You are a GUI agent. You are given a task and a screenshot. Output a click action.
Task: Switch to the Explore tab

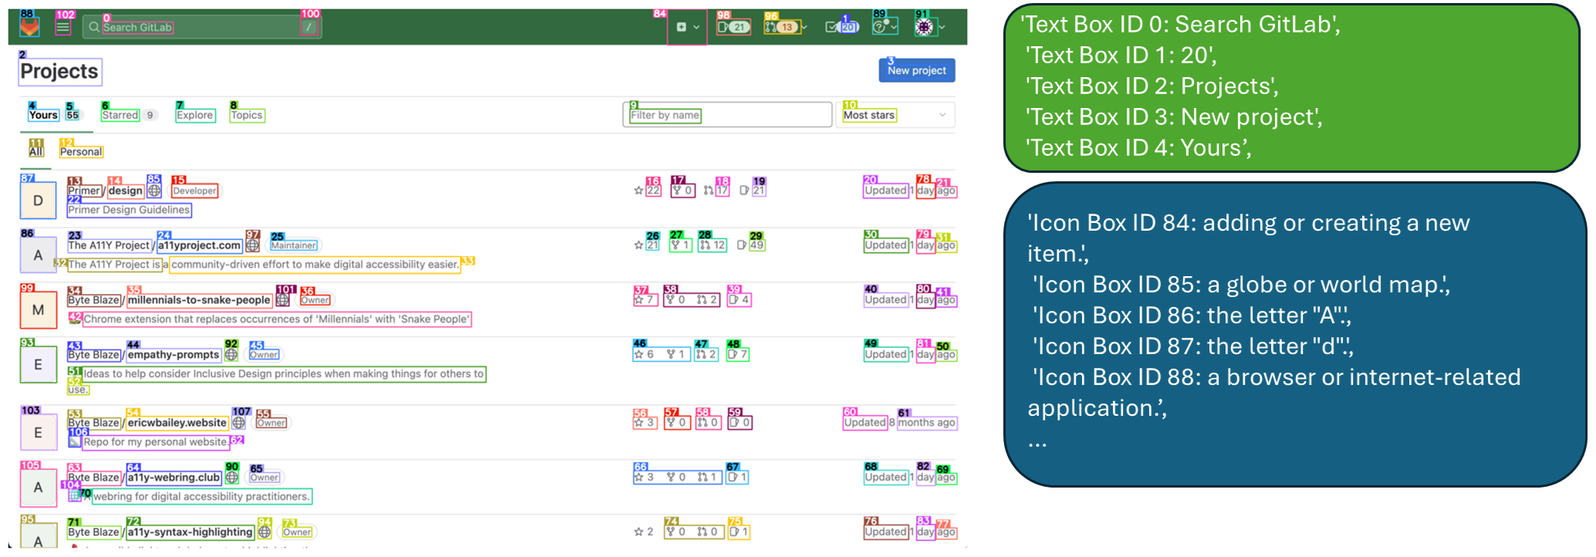(194, 115)
